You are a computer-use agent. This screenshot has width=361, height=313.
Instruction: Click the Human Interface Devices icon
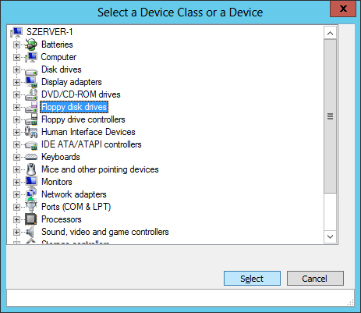(x=31, y=132)
